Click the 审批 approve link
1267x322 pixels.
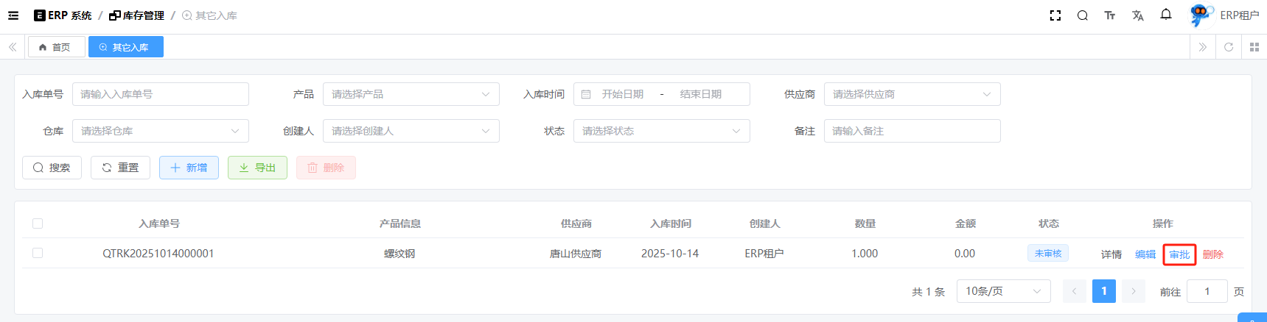coord(1179,254)
